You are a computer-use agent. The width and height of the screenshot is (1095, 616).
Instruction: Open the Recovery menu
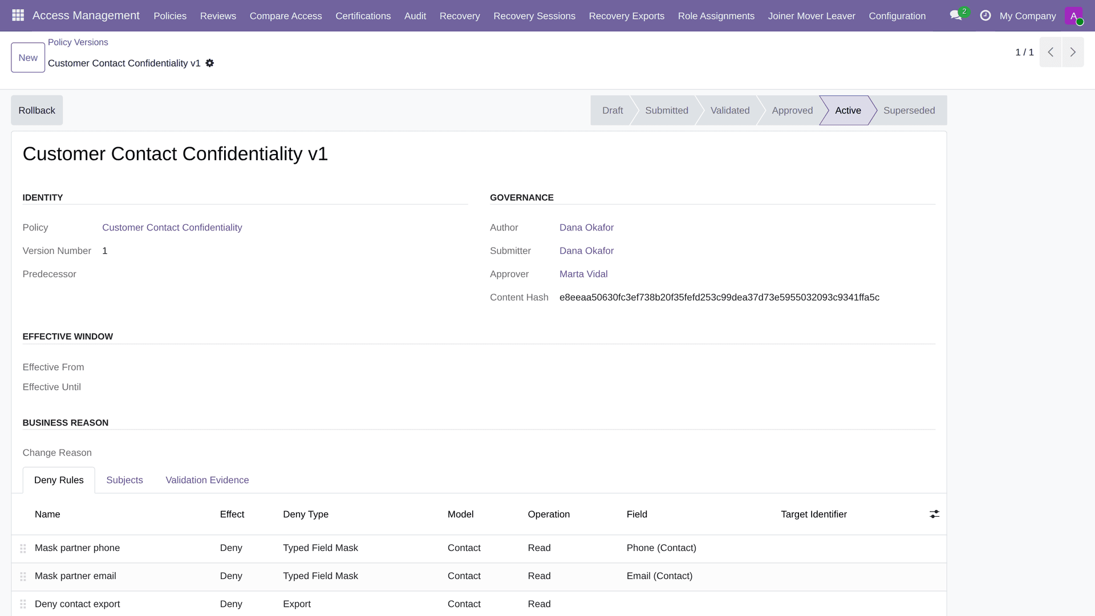(460, 16)
